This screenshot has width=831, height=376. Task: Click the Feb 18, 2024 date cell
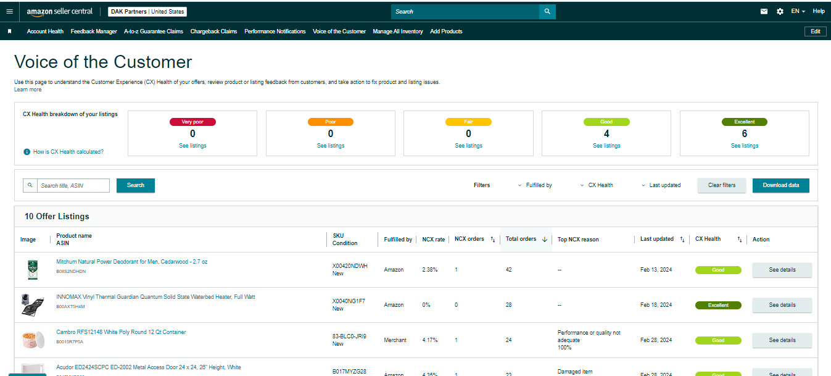tap(656, 305)
